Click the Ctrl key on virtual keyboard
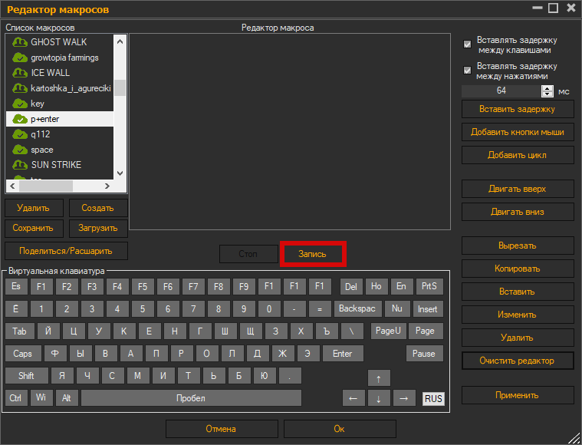Screen dimensions: 582x445 click(16, 398)
